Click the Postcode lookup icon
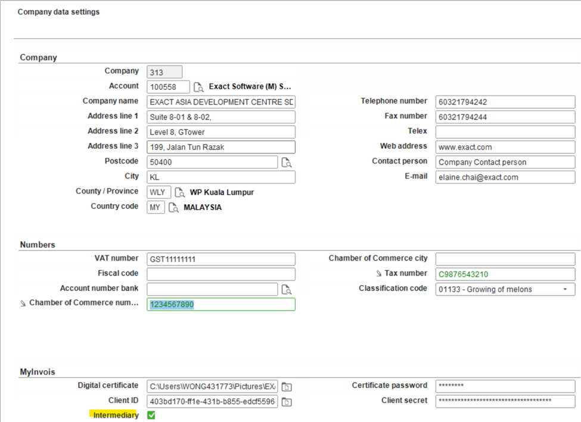The image size is (581, 422). point(287,162)
